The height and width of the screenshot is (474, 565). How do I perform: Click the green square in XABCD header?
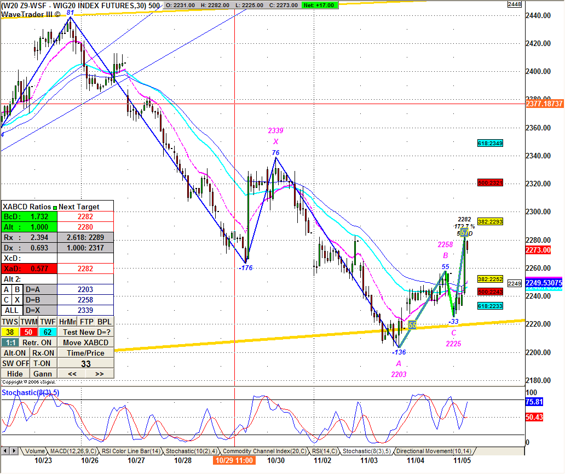tap(54, 207)
